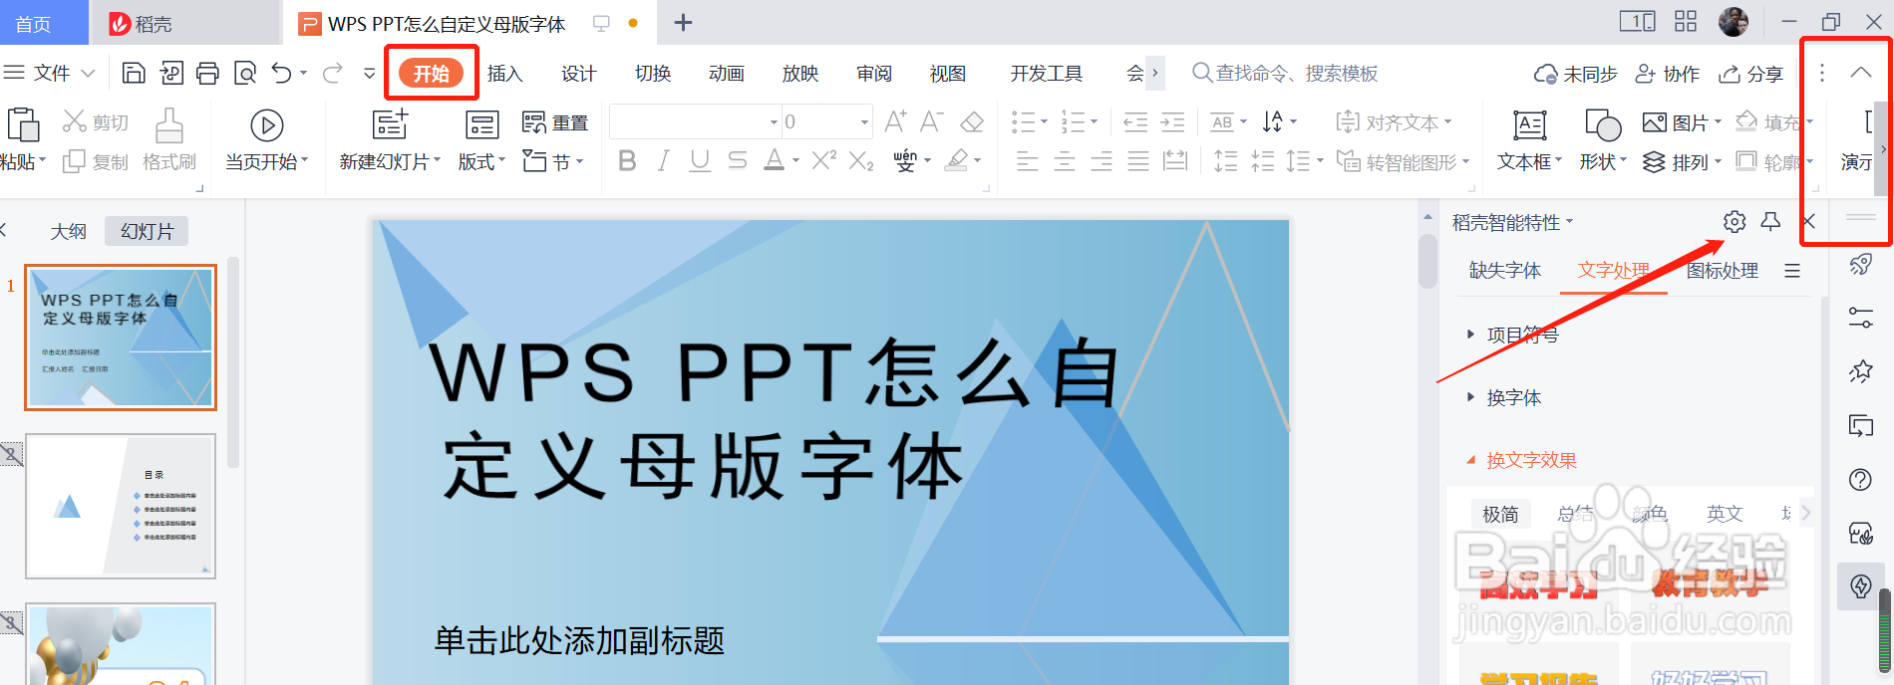Viewport: 1894px width, 685px height.
Task: Increase indent level
Action: (x=1172, y=122)
